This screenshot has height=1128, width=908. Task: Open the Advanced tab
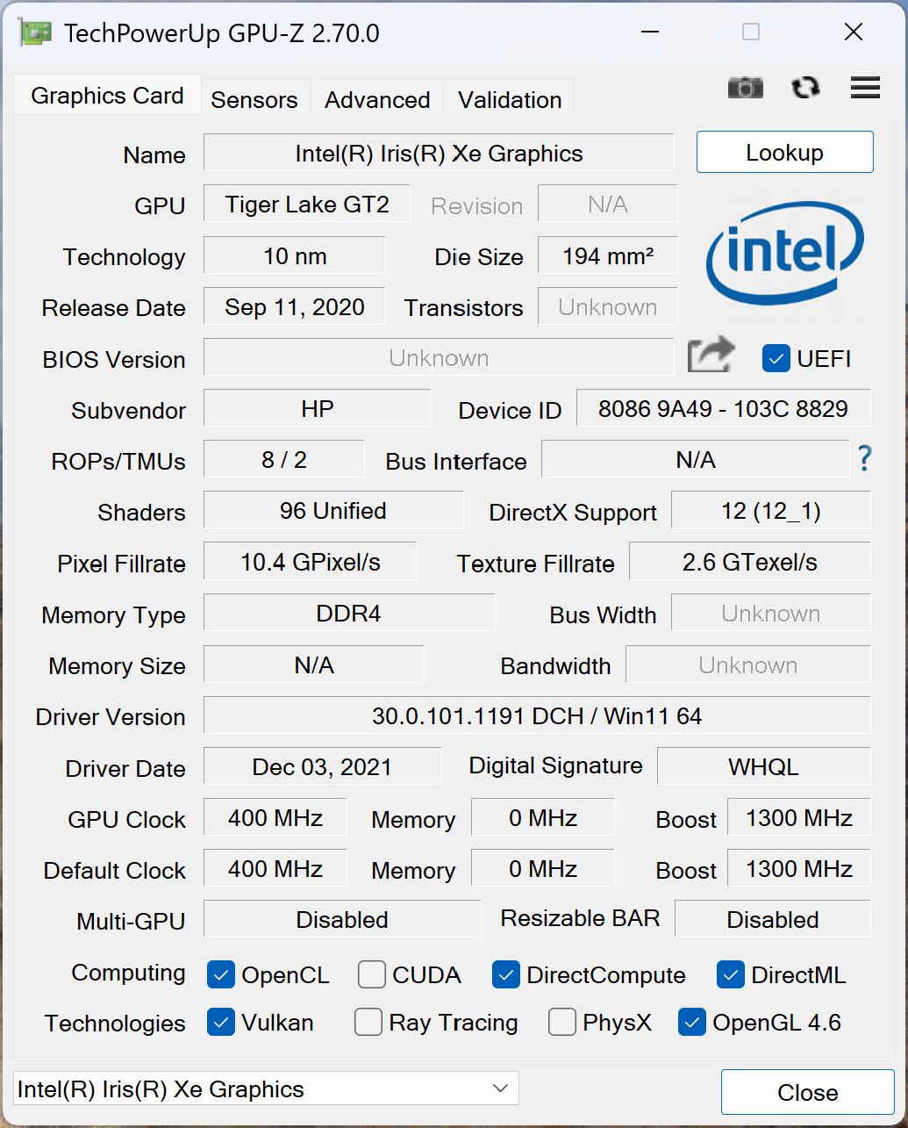tap(377, 99)
